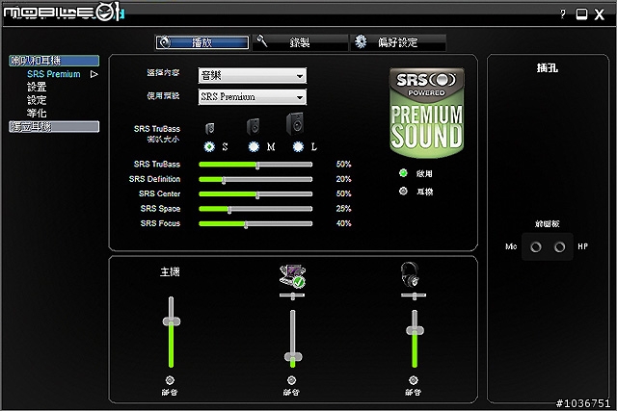Switch to the 播放 playback tab

click(202, 42)
